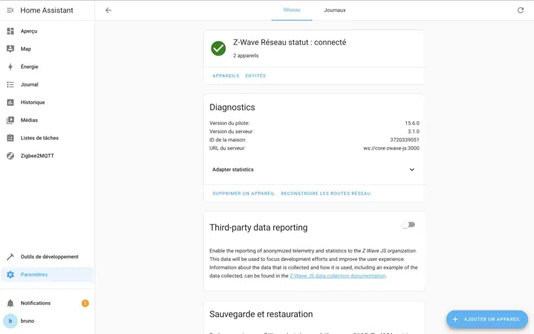
Task: Expand the Adapter statistics chevron
Action: [412, 170]
